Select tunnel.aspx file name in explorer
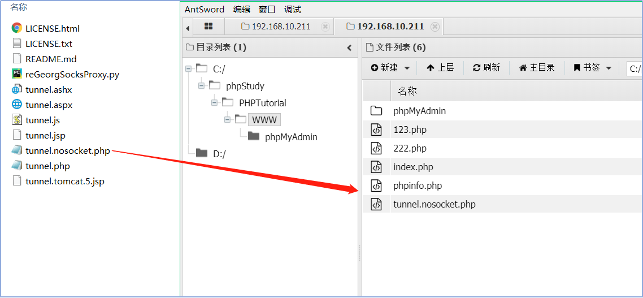The height and width of the screenshot is (298, 643). coord(49,105)
